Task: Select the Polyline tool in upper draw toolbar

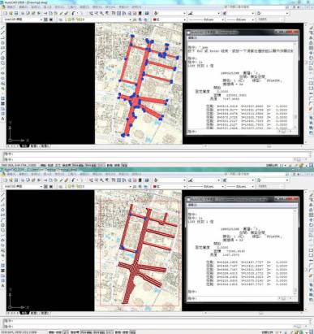Action: coord(3,38)
